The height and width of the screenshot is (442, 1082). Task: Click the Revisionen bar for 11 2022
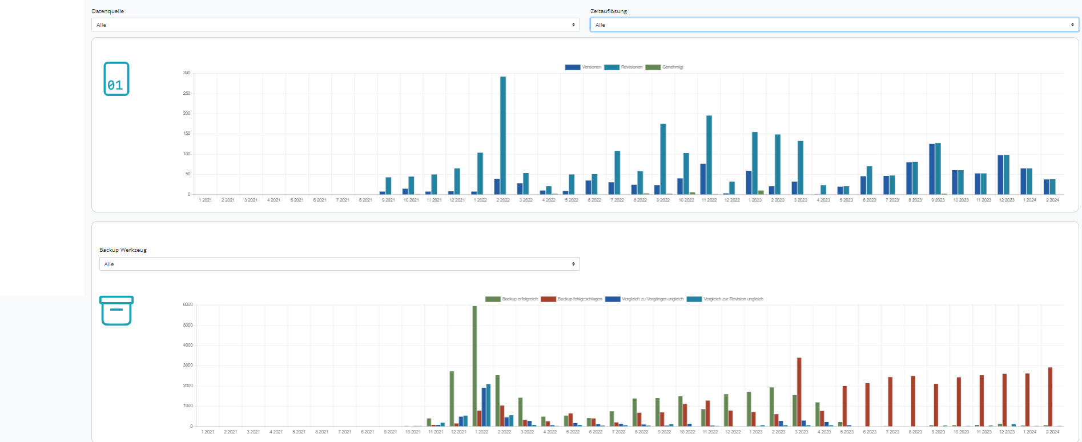pyautogui.click(x=709, y=155)
